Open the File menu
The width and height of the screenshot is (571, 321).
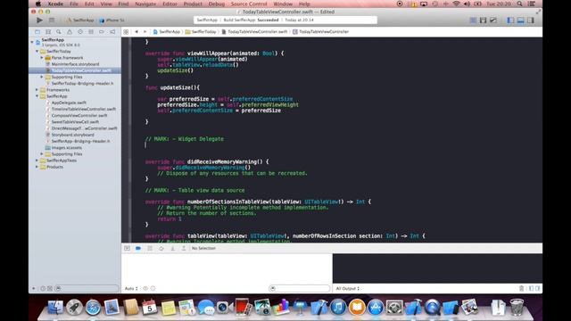coord(74,4)
